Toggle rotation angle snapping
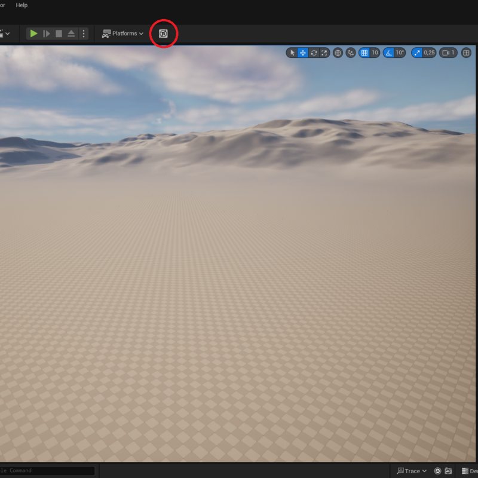 click(x=388, y=53)
